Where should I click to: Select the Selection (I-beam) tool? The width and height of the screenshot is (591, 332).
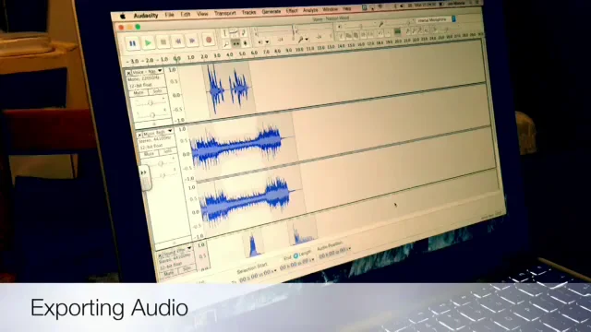pyautogui.click(x=224, y=33)
